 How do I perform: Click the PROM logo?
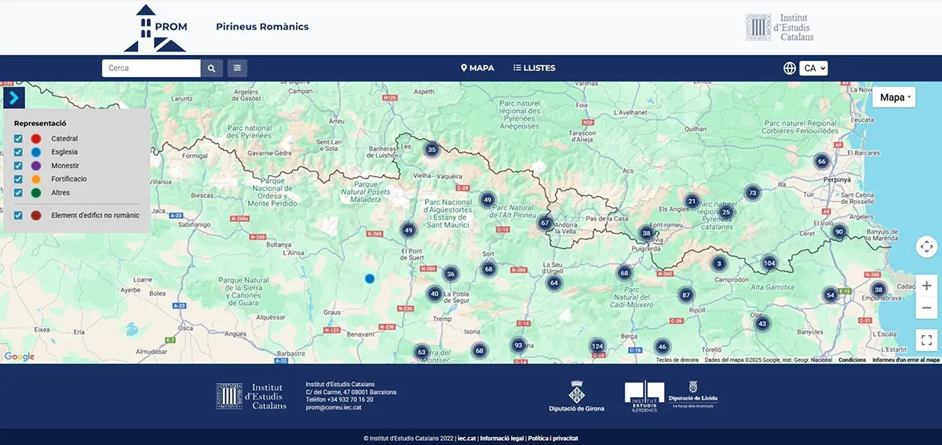tap(155, 28)
